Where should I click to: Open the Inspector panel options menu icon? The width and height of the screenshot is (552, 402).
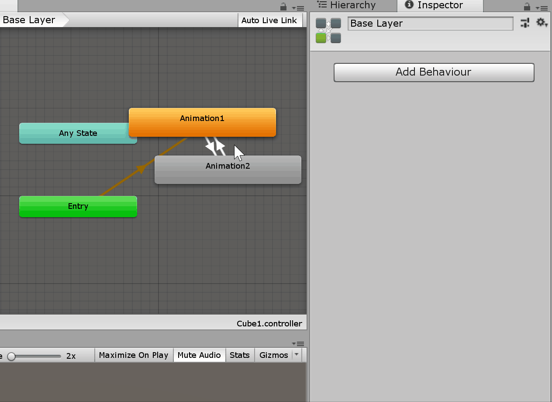[542, 7]
